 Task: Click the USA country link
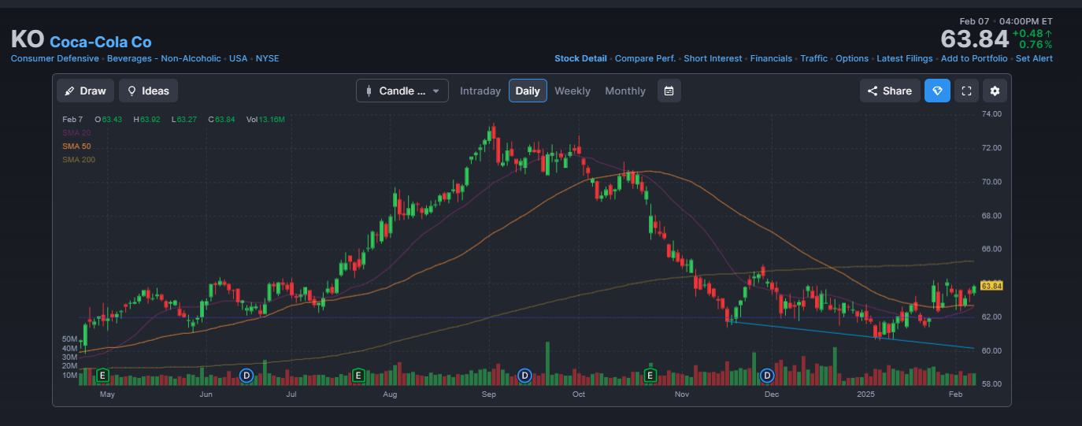[239, 58]
